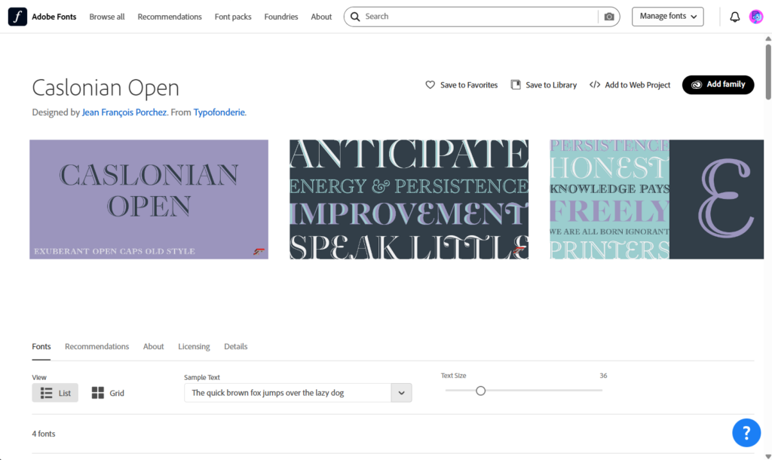Open Foundries menu item

pos(281,17)
